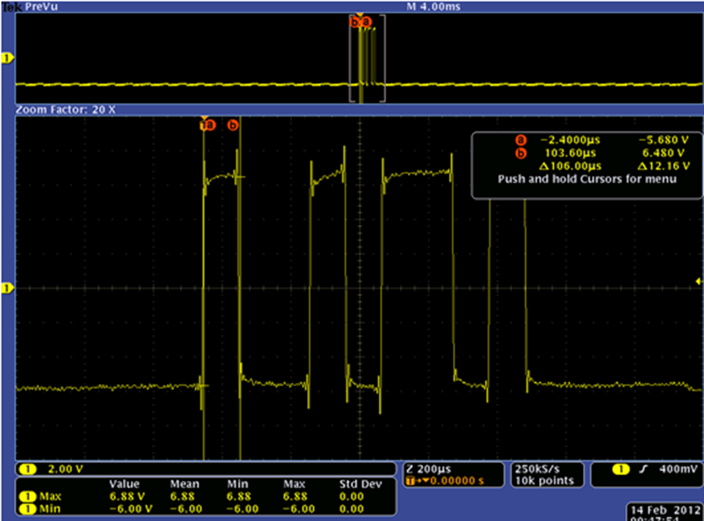Click the zoom window brackets on the overview trace
704x521 pixels.
(x=367, y=59)
